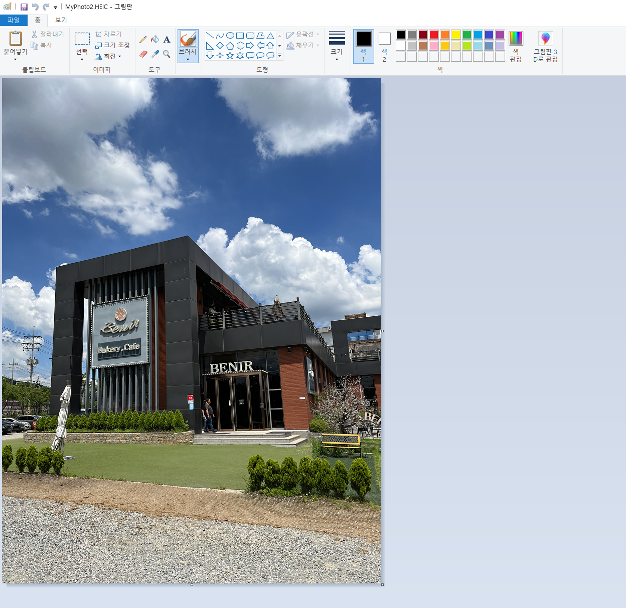Viewport: 626px width, 608px height.
Task: Choose the brown palette swatch in the second row
Action: [423, 46]
